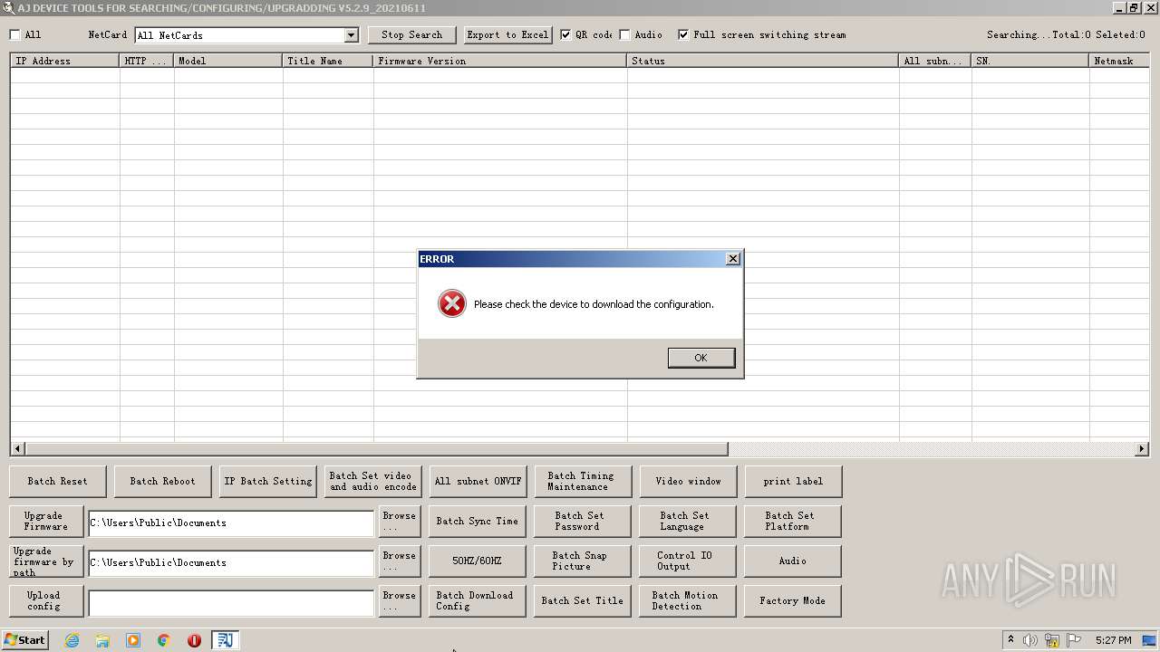Toggle the All checkbox
Image resolution: width=1160 pixels, height=652 pixels.
click(x=15, y=35)
